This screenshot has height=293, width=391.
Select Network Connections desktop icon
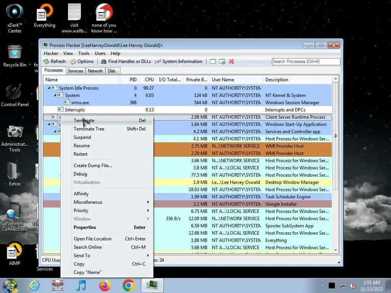tap(15, 217)
